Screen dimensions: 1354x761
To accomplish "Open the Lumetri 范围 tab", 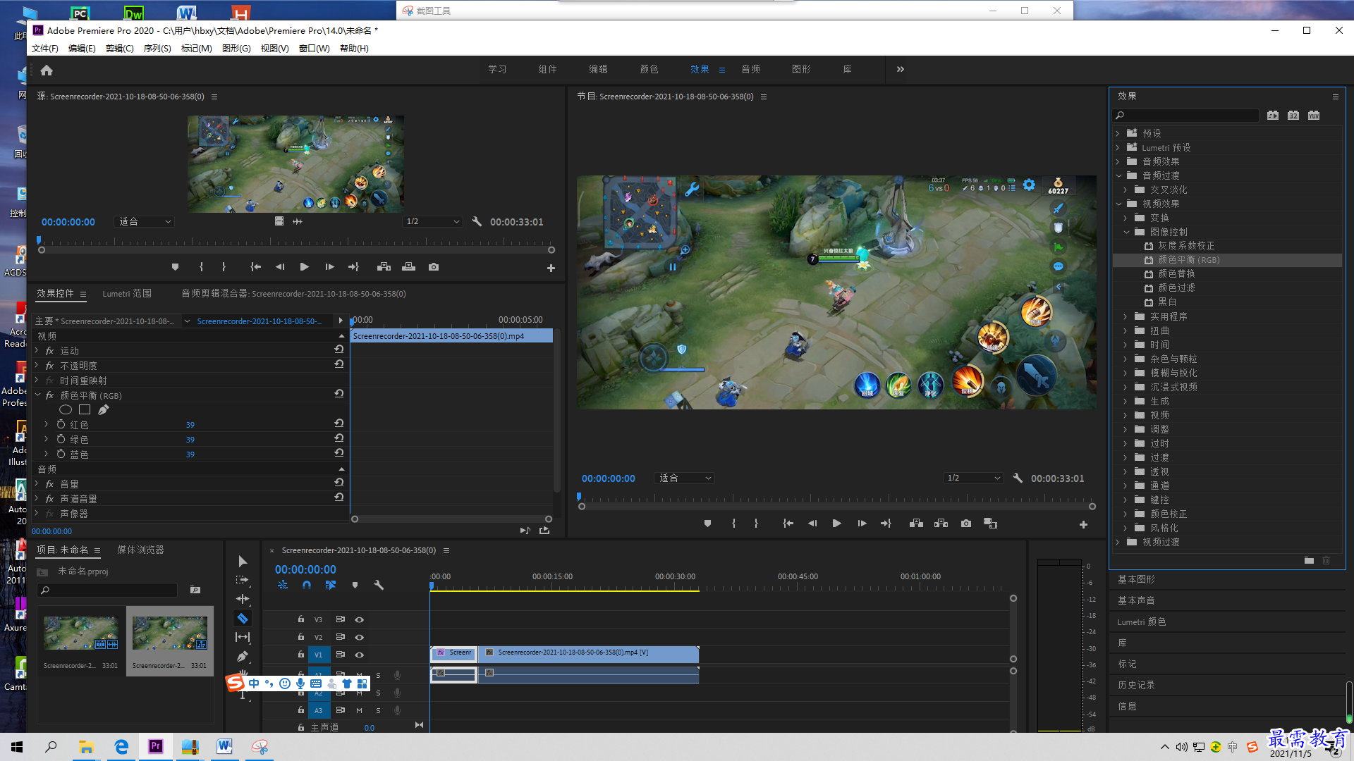I will click(x=127, y=293).
